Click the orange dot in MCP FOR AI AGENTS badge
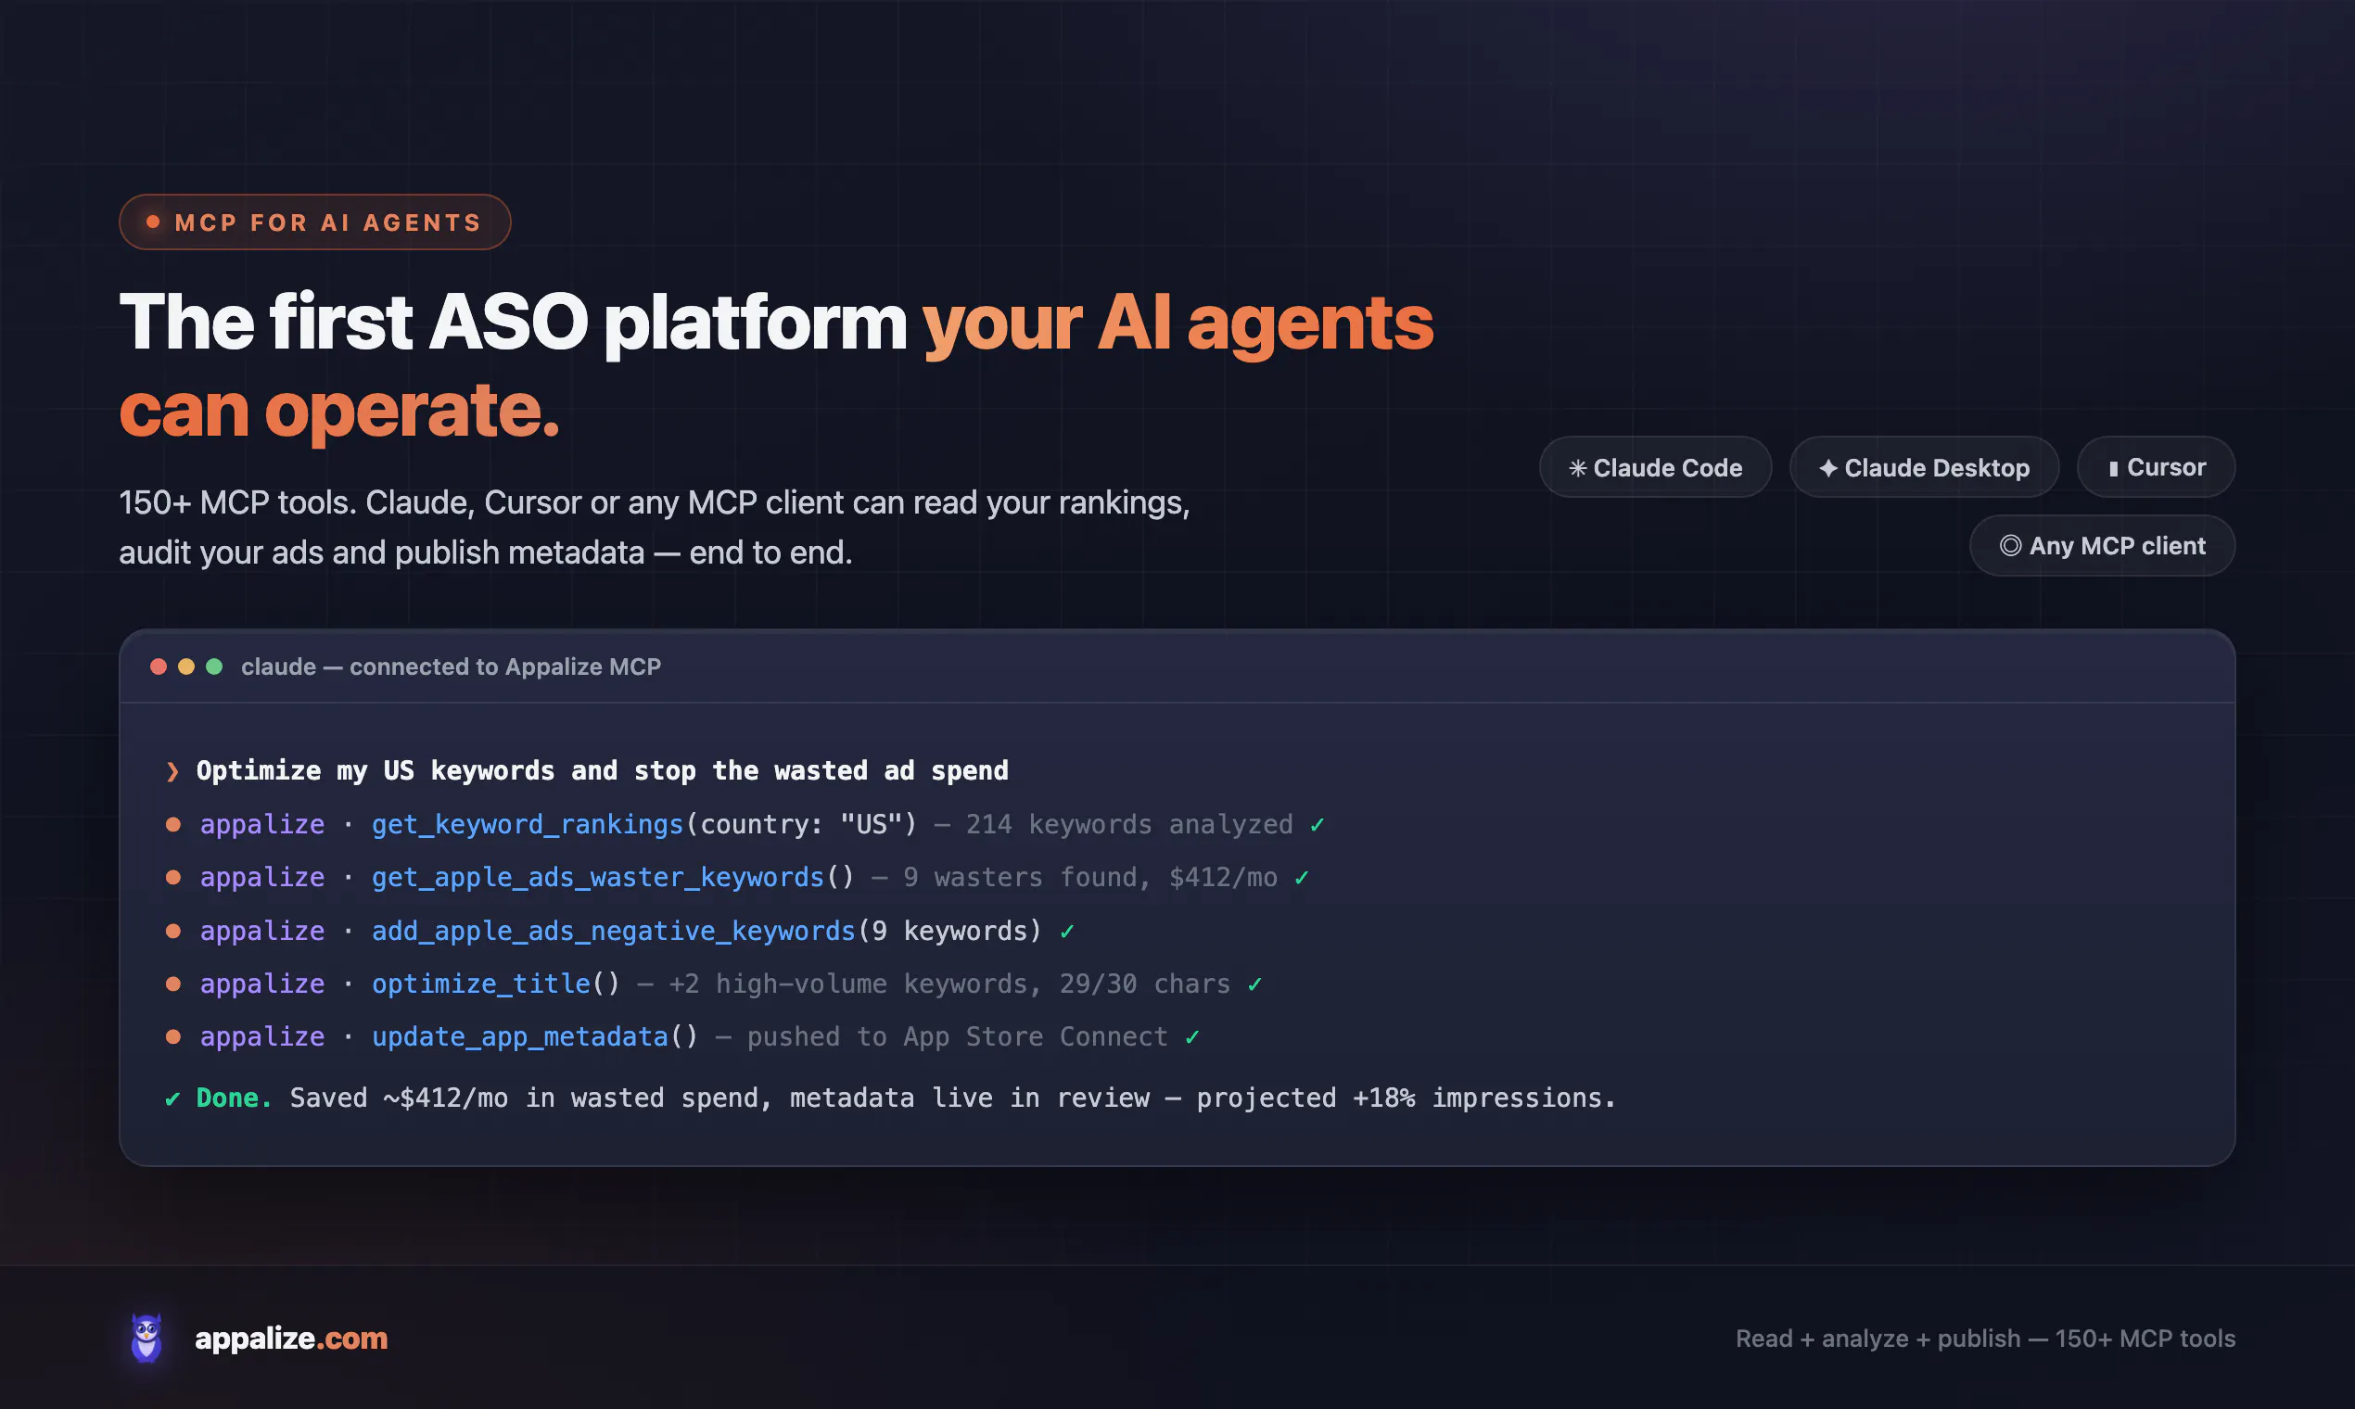The image size is (2355, 1409). point(153,222)
